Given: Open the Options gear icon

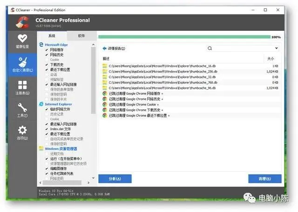Looking at the screenshot, I should click(x=22, y=130).
